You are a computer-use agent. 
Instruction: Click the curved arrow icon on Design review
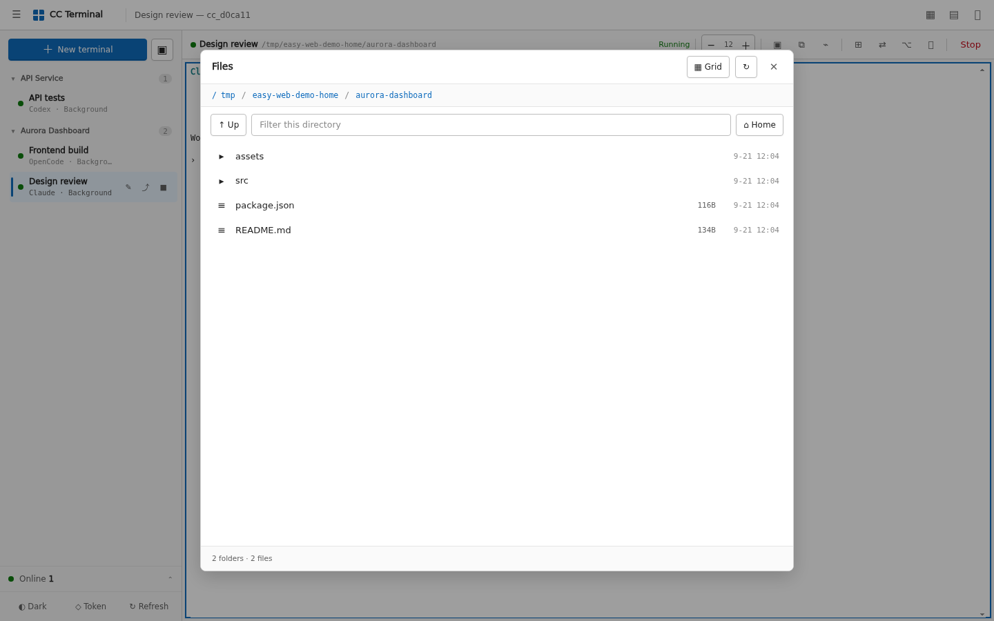click(146, 187)
